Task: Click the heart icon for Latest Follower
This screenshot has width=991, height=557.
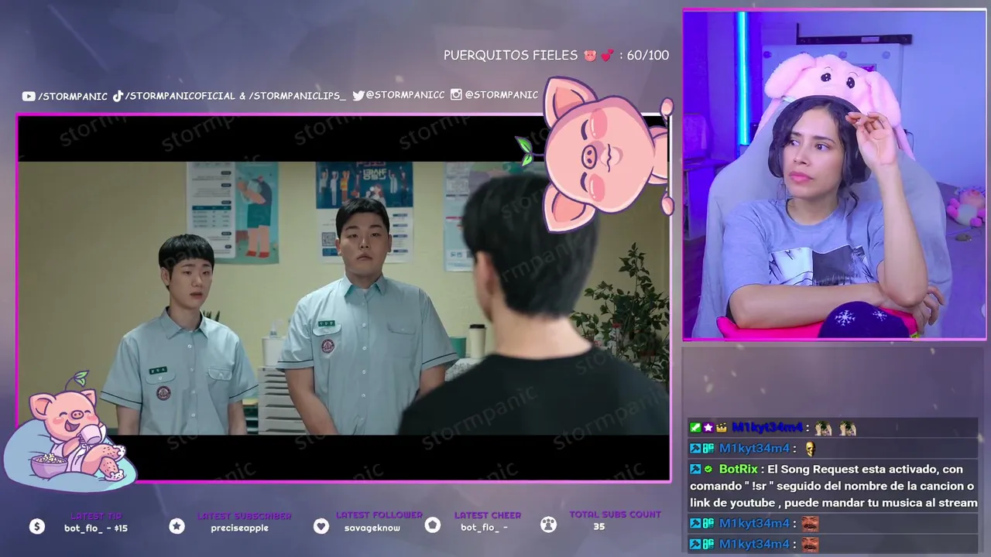Action: 321,526
